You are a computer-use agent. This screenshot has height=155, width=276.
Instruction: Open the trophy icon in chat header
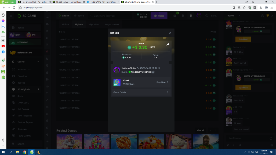pyautogui.click(x=268, y=16)
